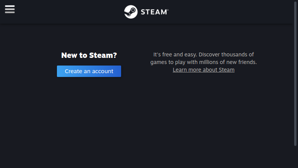Click the "New to Steam?" heading
This screenshot has width=298, height=168.
pyautogui.click(x=89, y=55)
